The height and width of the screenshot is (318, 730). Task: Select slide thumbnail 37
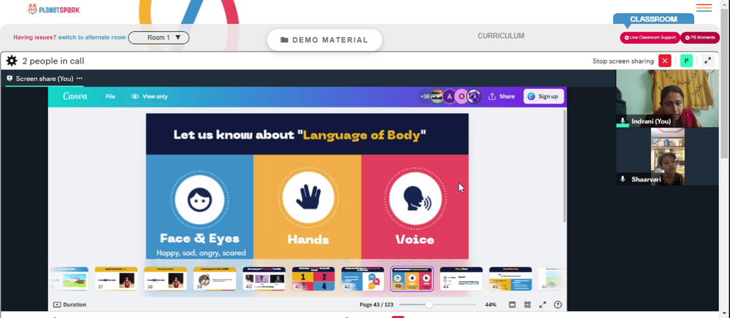click(116, 279)
